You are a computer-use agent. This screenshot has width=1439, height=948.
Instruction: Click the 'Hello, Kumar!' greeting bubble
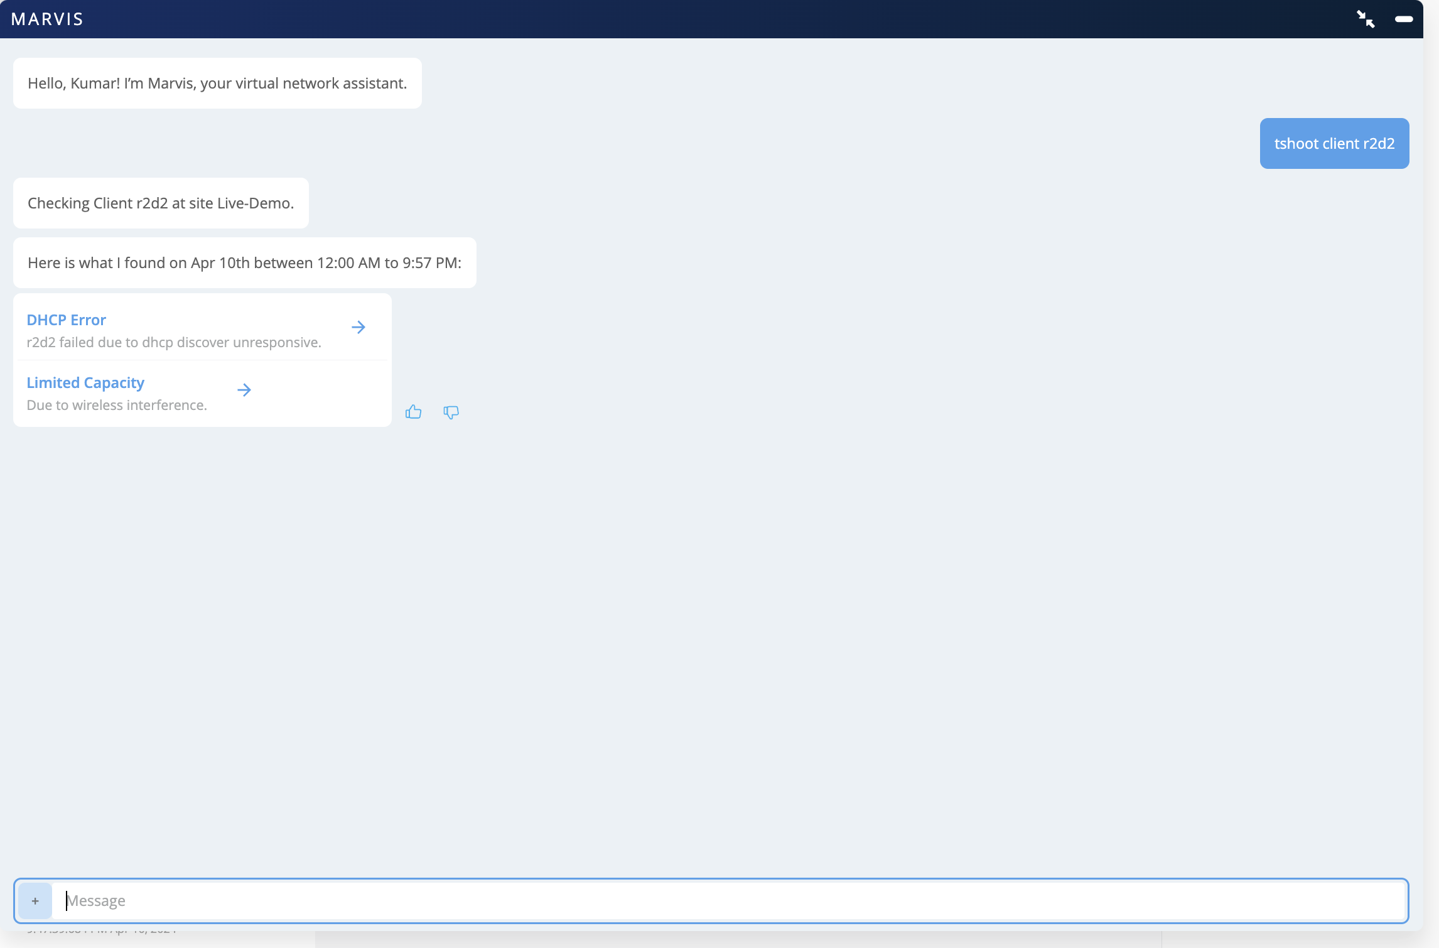217,83
